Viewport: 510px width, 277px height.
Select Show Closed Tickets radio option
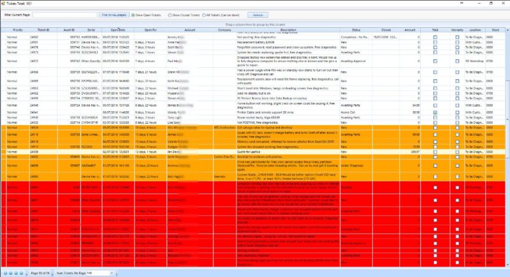[x=184, y=15]
